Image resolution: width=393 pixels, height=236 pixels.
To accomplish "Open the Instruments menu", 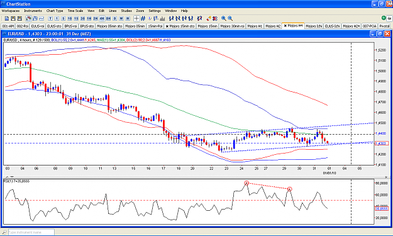I will tap(33, 11).
